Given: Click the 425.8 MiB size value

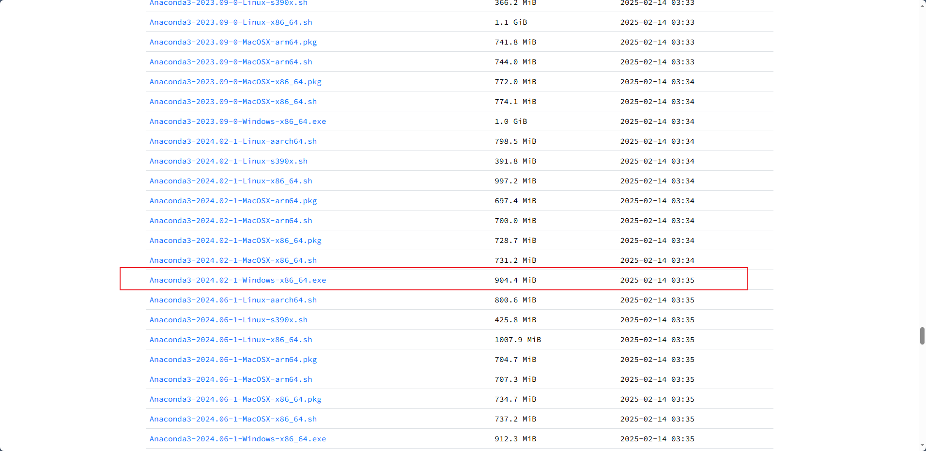Looking at the screenshot, I should point(515,320).
